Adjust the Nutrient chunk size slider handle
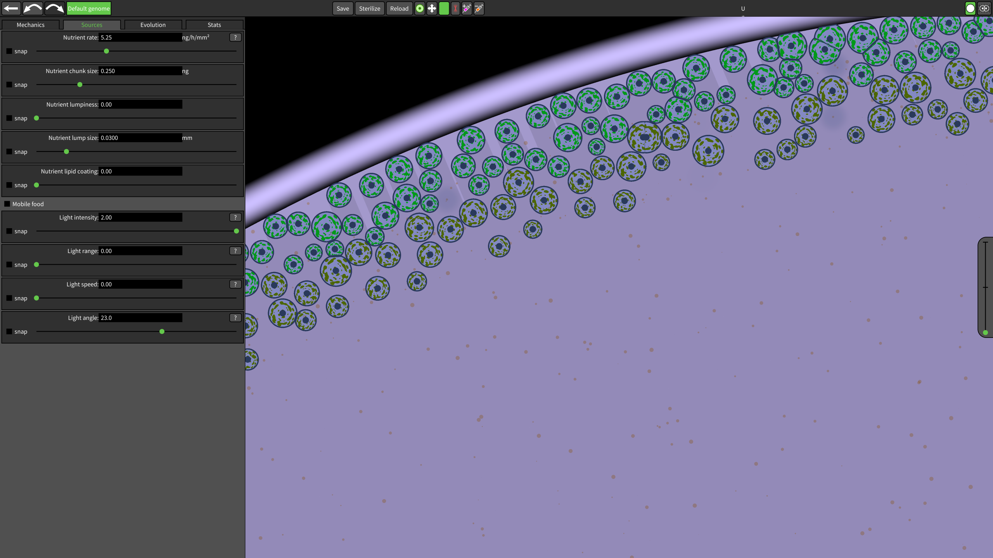This screenshot has width=993, height=558. point(80,84)
